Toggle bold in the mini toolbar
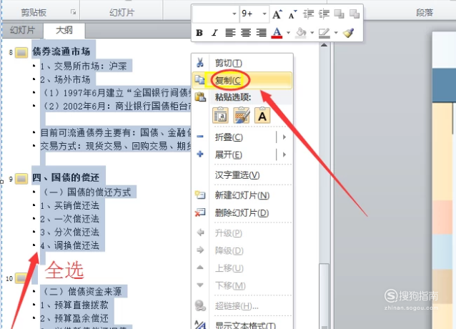This screenshot has height=329, width=456. coord(199,33)
